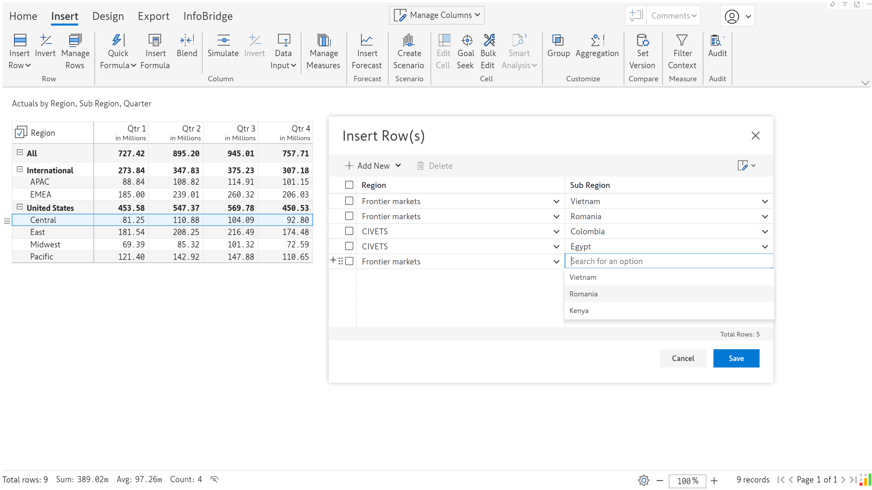Viewport: 872px width, 490px height.
Task: Click the Quick Formula icon
Action: click(118, 40)
